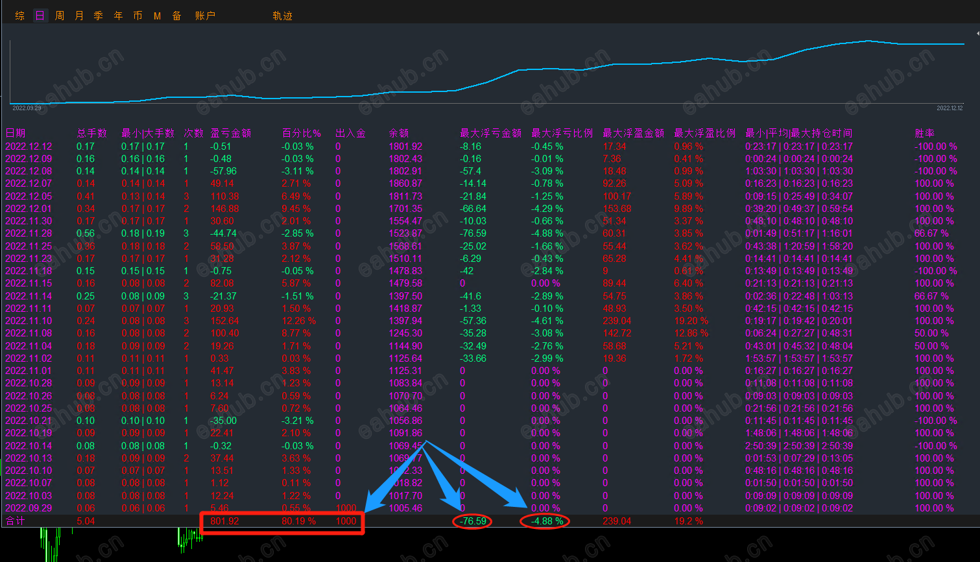The width and height of the screenshot is (980, 562).
Task: Click balance value 1005.46
Action: click(x=405, y=508)
